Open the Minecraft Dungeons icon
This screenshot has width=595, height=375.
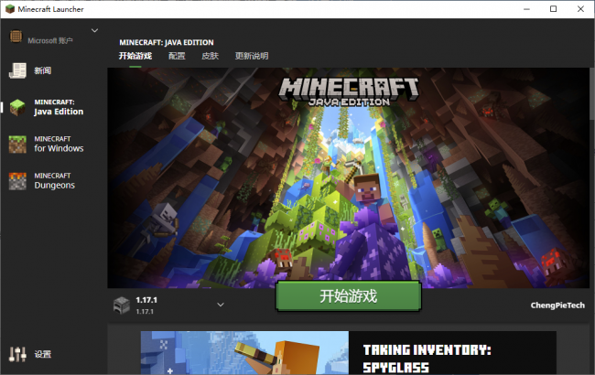tap(17, 180)
